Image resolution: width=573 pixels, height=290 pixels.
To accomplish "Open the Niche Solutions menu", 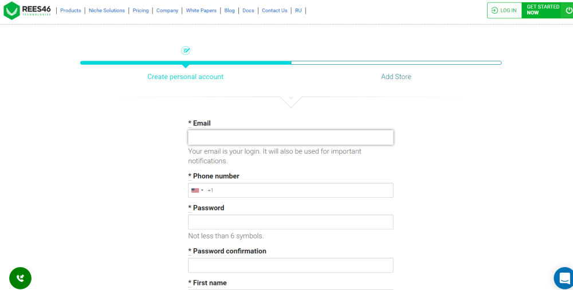I will [x=107, y=11].
